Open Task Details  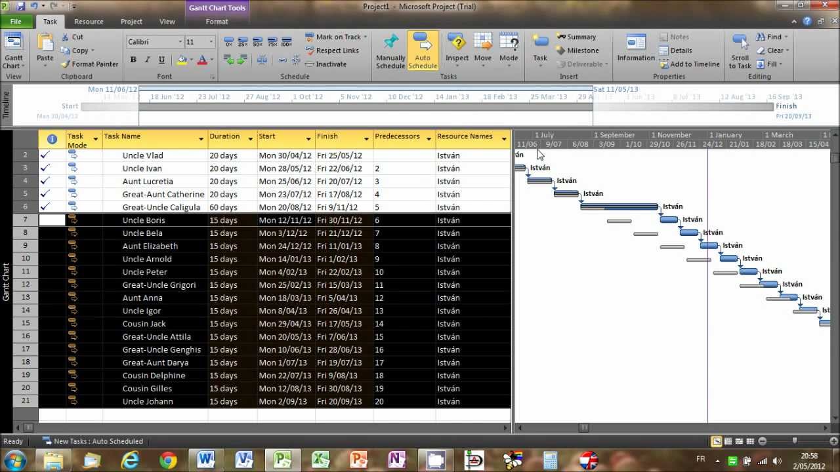click(x=676, y=50)
